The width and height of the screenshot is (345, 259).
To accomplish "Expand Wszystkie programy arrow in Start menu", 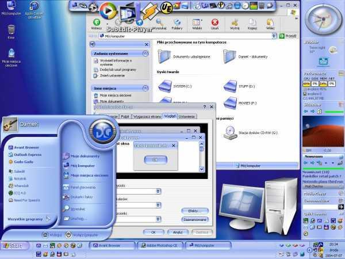I will tap(48, 219).
